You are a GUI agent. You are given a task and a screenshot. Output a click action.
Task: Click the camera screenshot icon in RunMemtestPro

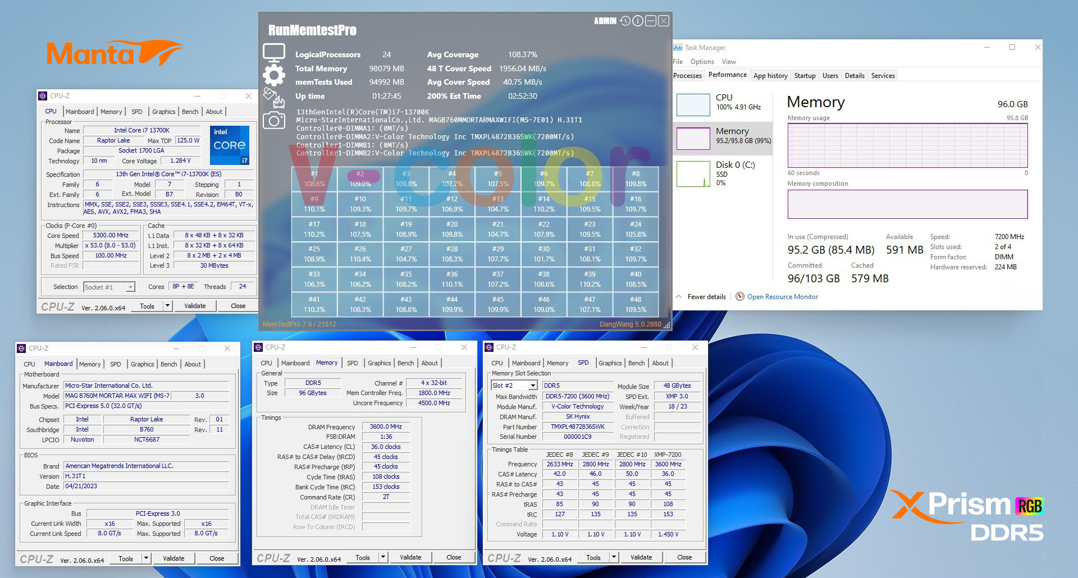274,120
